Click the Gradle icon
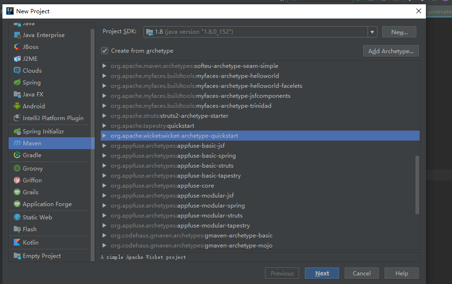Image resolution: width=452 pixels, height=284 pixels. point(17,155)
